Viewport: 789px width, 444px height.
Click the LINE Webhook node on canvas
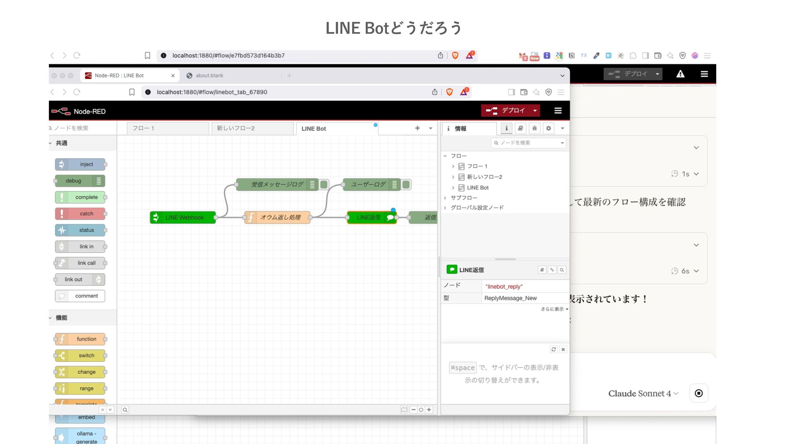tap(183, 217)
